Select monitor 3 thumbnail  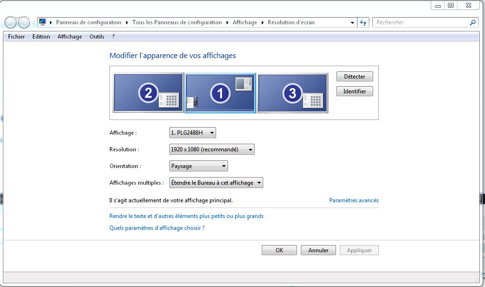click(x=293, y=93)
